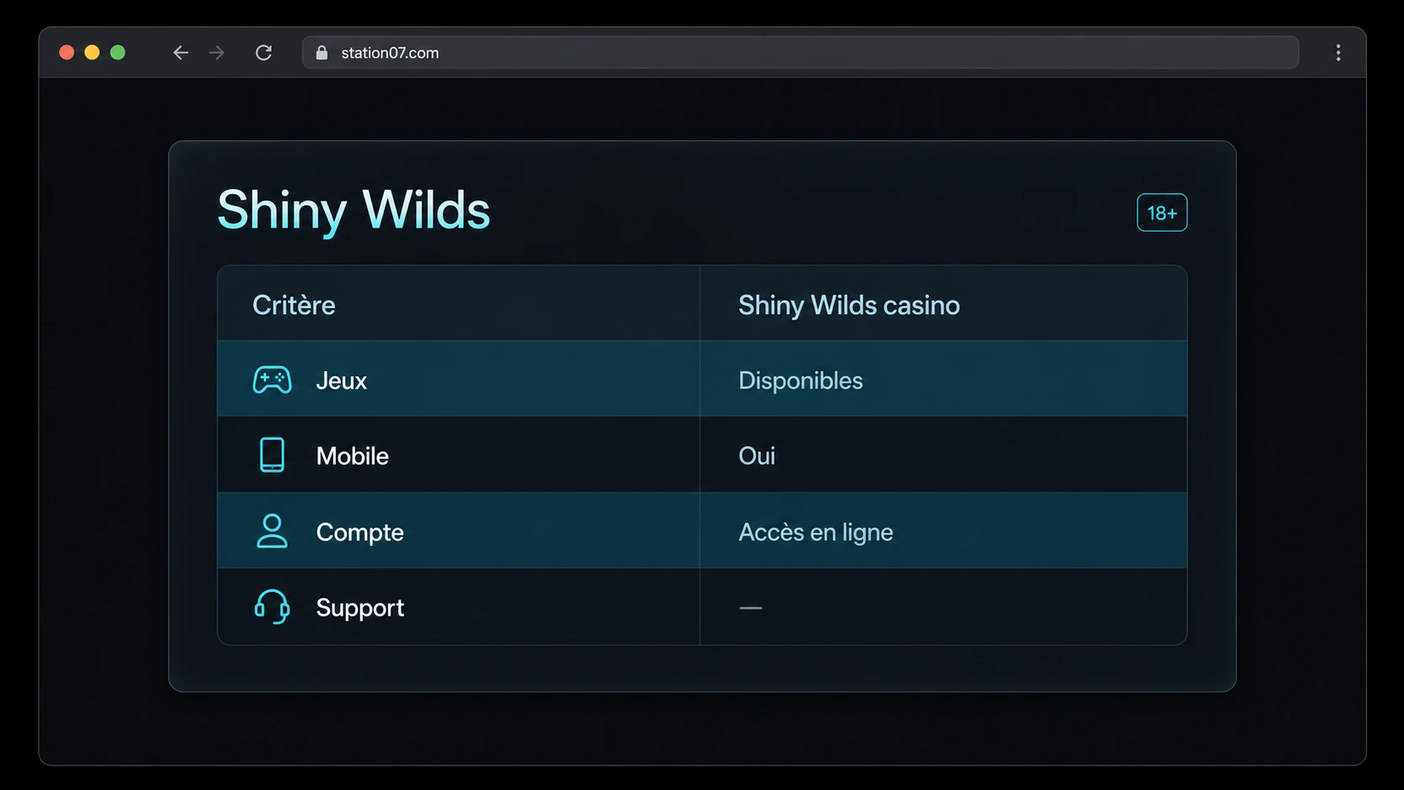Click the Shiny Wilds casino column header
Image resolution: width=1404 pixels, height=790 pixels.
point(849,306)
